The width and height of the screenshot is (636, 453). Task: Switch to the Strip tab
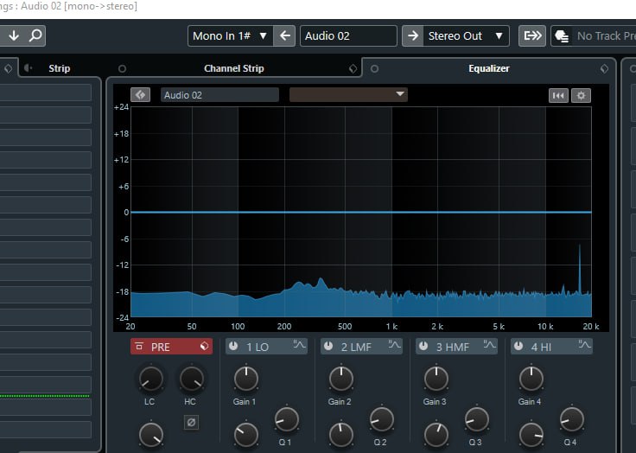click(60, 68)
